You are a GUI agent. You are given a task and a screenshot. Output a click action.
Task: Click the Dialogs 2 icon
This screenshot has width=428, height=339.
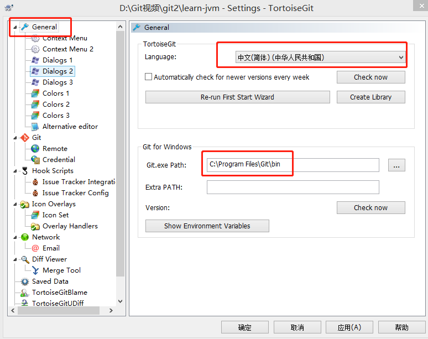(35, 71)
